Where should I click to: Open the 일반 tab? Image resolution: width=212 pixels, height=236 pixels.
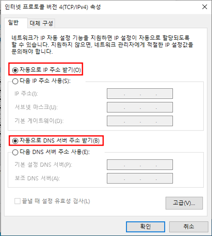13,23
